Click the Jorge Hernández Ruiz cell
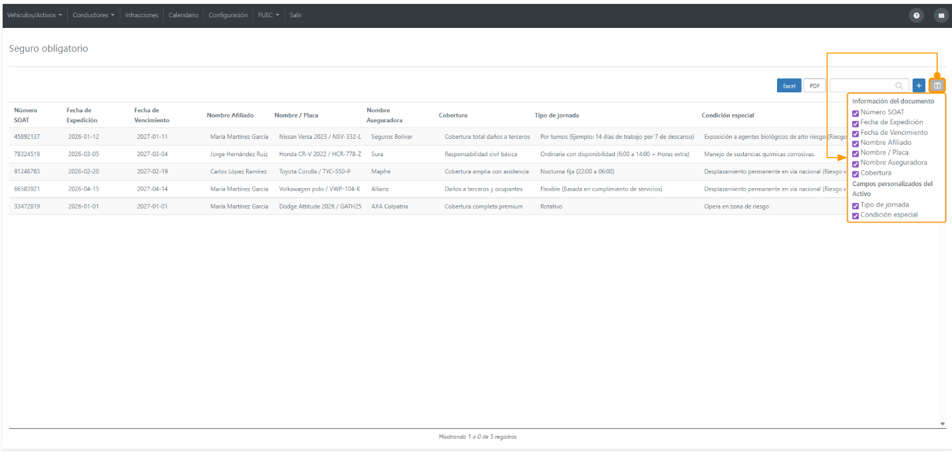This screenshot has width=952, height=452. [x=238, y=154]
